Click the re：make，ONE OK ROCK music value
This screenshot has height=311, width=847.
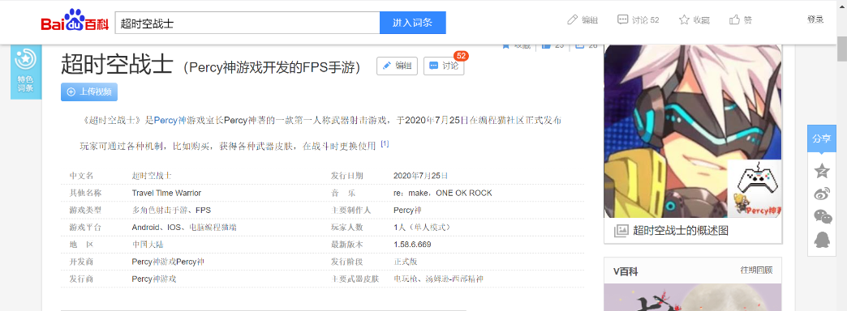(443, 193)
